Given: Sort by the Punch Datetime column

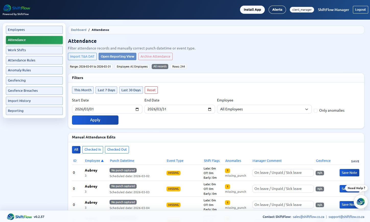Looking at the screenshot, I should coord(122,161).
